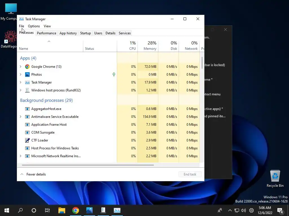The height and width of the screenshot is (216, 289).
Task: Expand the Task Manager process row
Action: click(20, 82)
